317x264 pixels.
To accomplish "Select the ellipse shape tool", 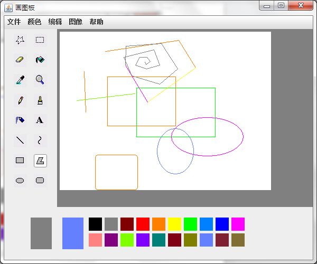I will pyautogui.click(x=20, y=181).
